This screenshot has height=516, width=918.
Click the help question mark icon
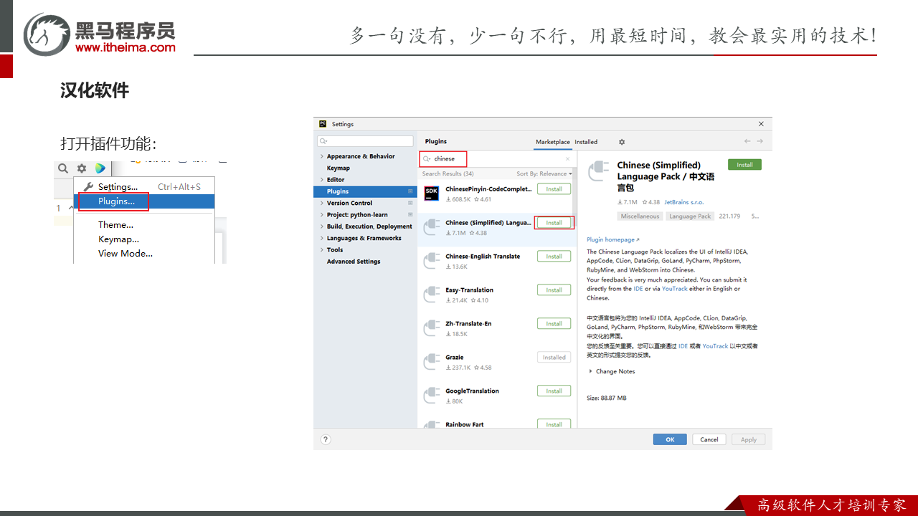point(325,439)
